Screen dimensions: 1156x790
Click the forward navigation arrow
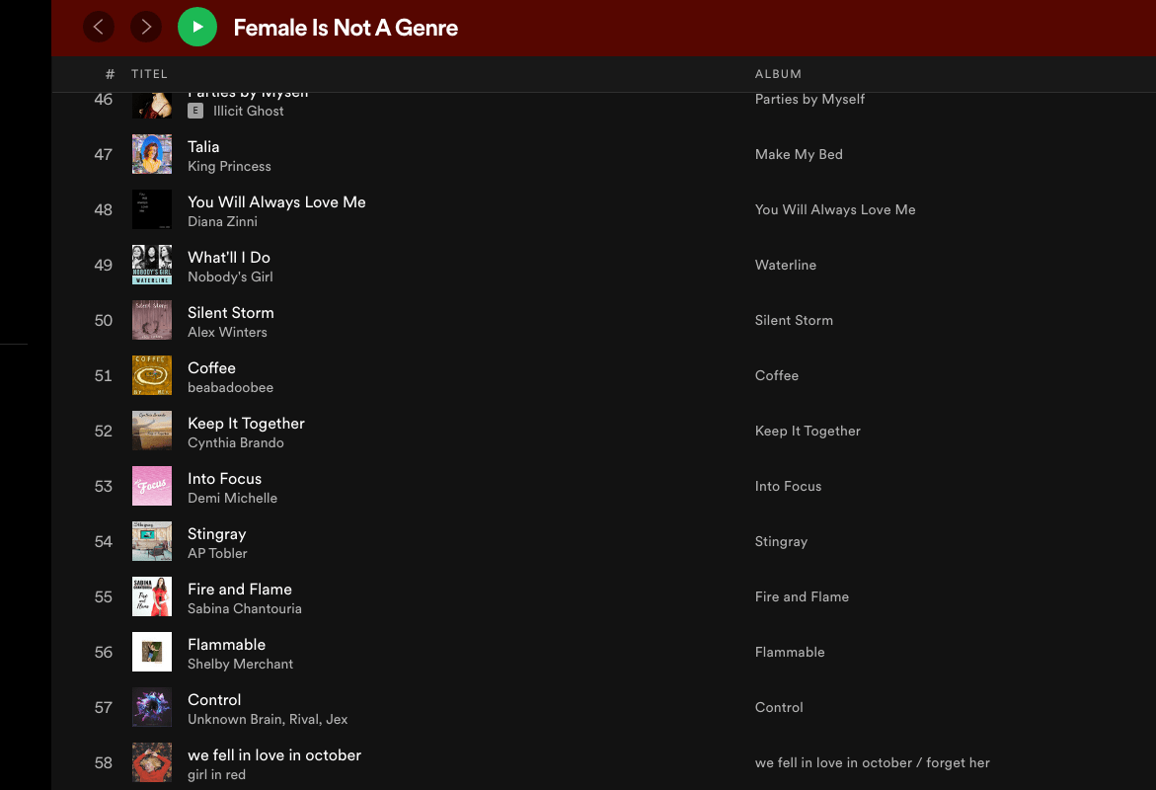pos(146,27)
